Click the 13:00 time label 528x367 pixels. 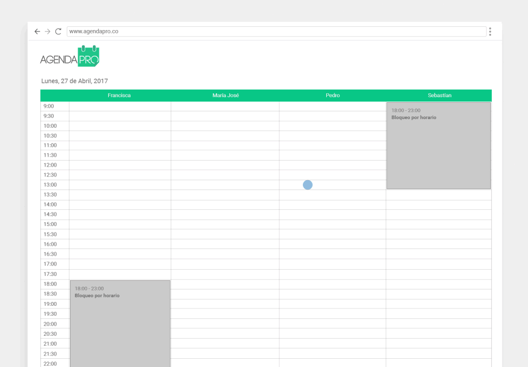click(x=50, y=185)
